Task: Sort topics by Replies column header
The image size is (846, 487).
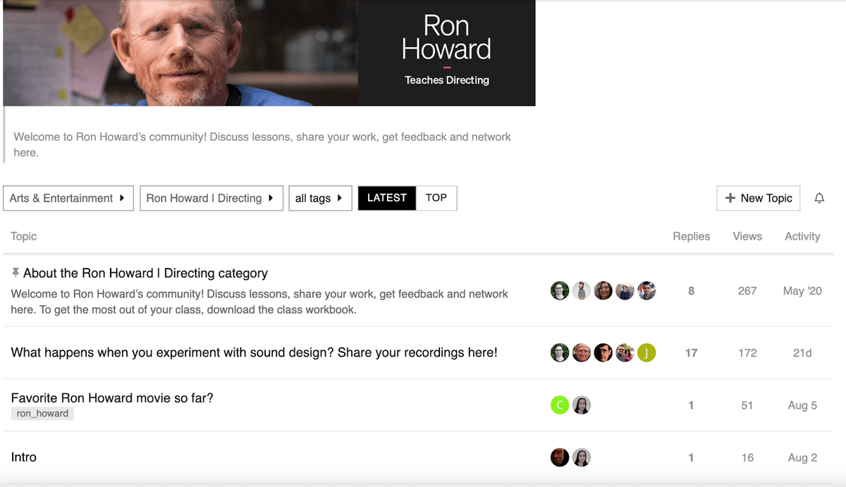Action: click(692, 236)
